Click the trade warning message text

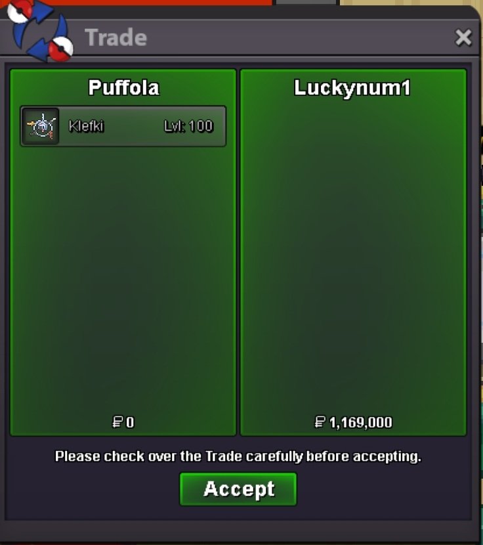(238, 456)
